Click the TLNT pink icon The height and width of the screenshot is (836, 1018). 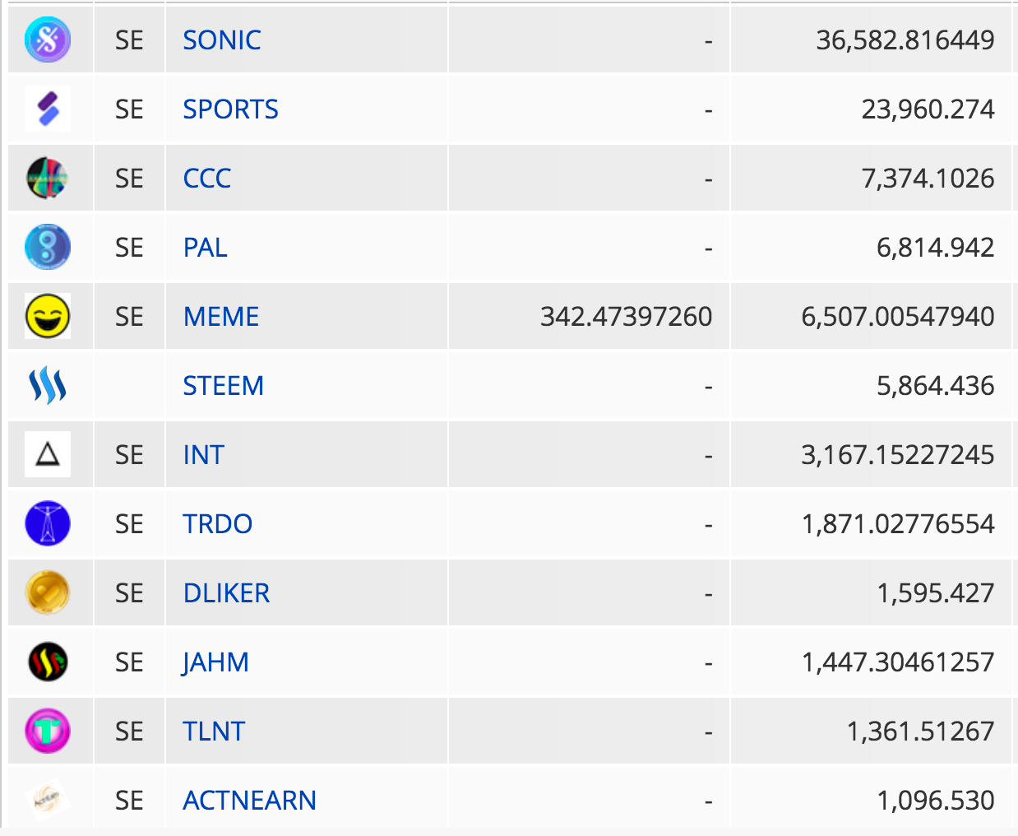[x=48, y=731]
